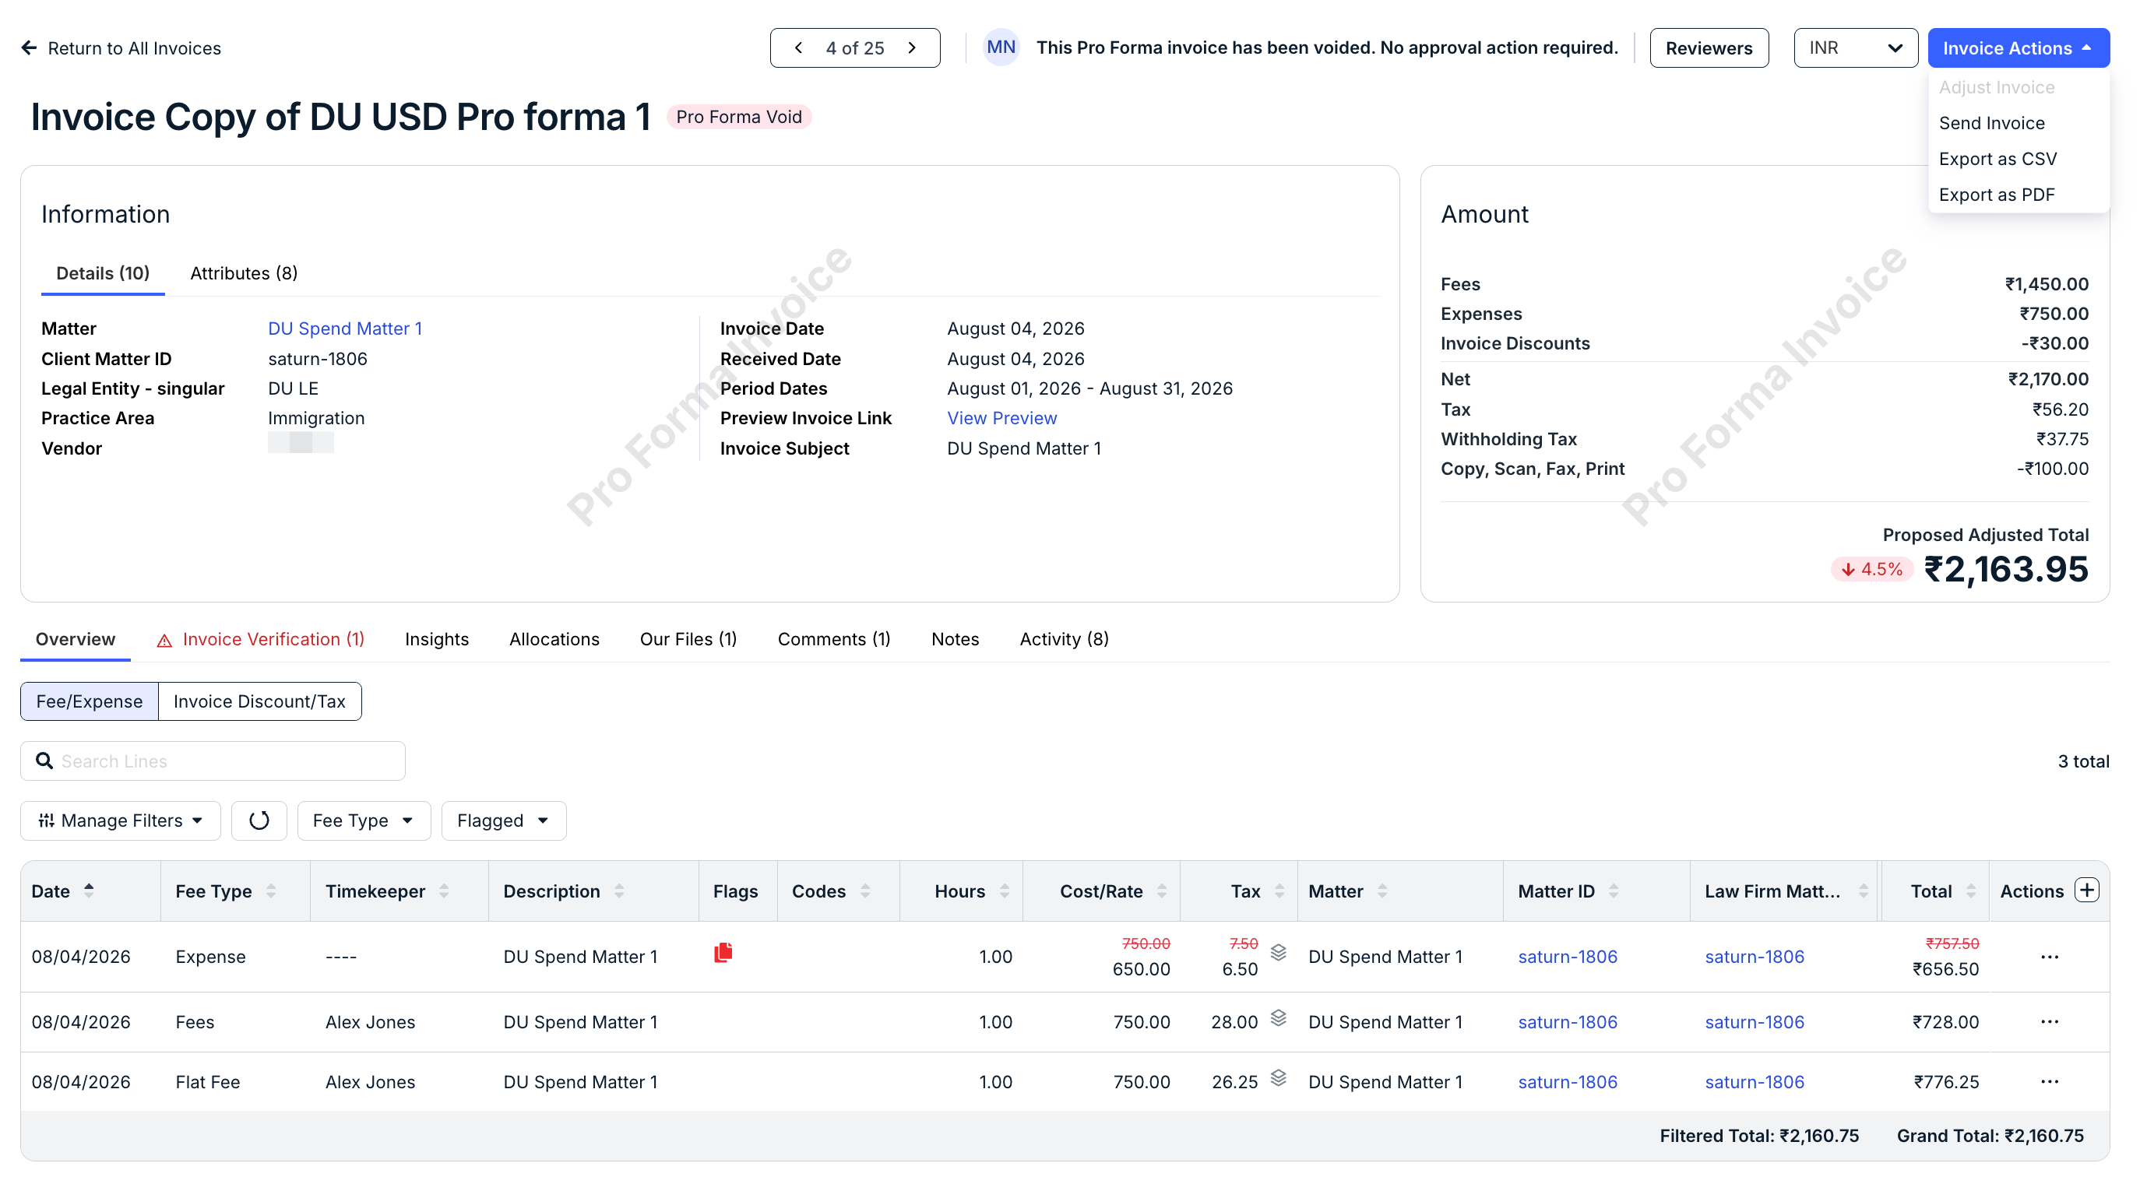The image size is (2140, 1177).
Task: Click the MN user avatar
Action: pos(1001,47)
